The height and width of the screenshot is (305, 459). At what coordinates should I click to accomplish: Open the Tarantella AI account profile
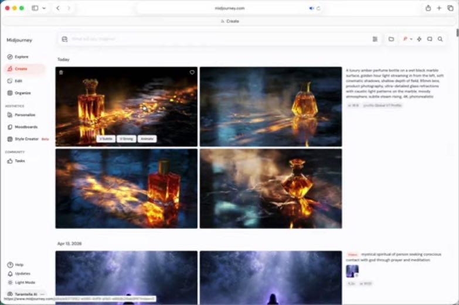22,294
